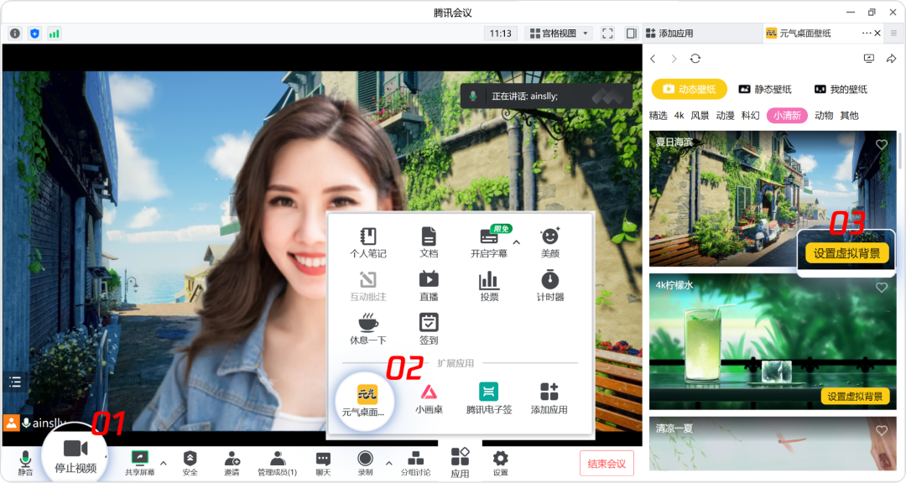Image resolution: width=906 pixels, height=483 pixels.
Task: Open the 文档 documents app
Action: click(x=429, y=242)
